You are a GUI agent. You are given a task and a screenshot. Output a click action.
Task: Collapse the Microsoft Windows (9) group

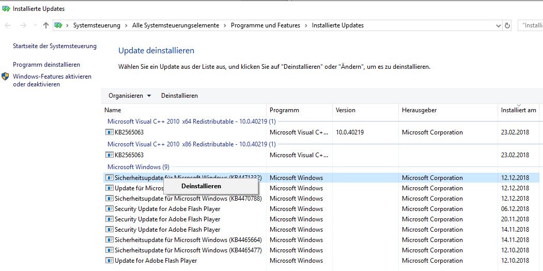coord(138,167)
